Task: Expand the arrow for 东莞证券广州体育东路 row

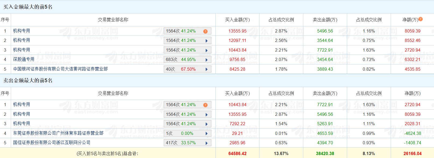Action: click(207, 134)
